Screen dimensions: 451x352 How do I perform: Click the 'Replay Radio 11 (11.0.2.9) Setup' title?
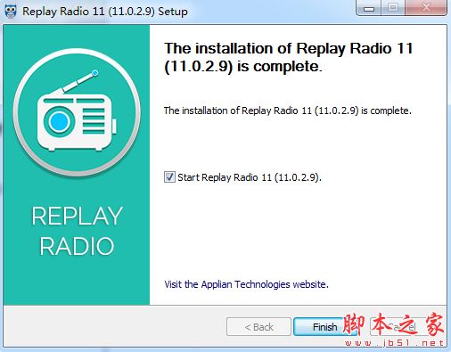tap(105, 12)
